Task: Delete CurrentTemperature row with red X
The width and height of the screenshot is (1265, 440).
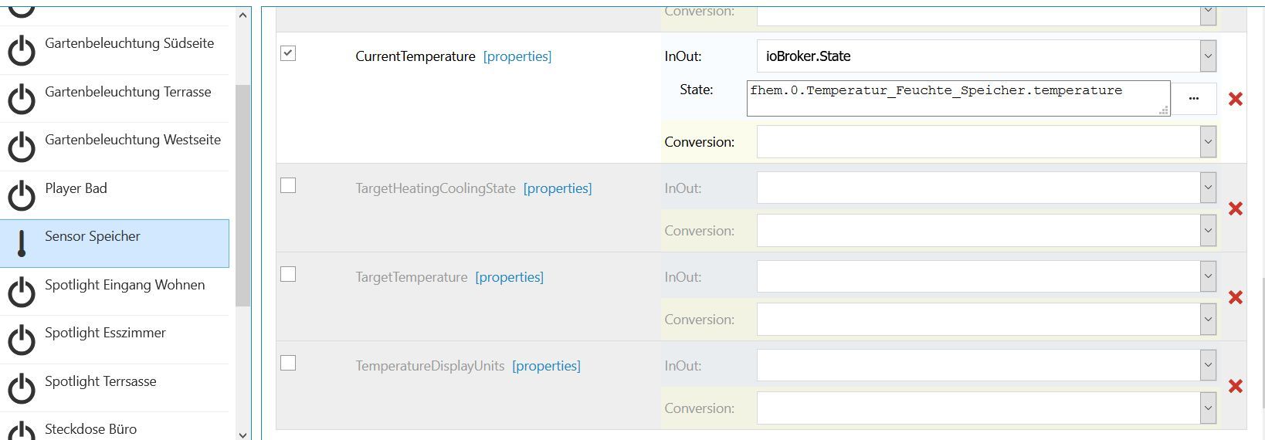Action: 1235,99
